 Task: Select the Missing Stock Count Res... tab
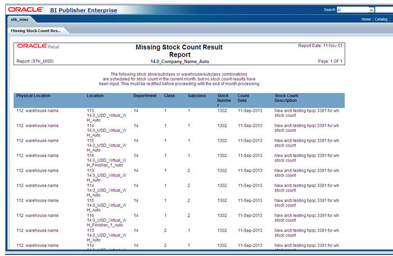[36, 31]
